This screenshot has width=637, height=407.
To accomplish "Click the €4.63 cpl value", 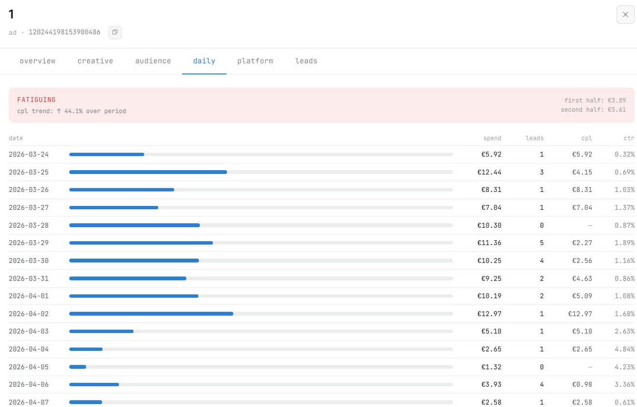I will (582, 278).
